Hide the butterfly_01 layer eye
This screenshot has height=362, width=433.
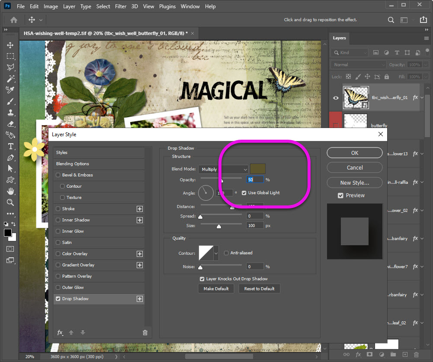coord(336,98)
